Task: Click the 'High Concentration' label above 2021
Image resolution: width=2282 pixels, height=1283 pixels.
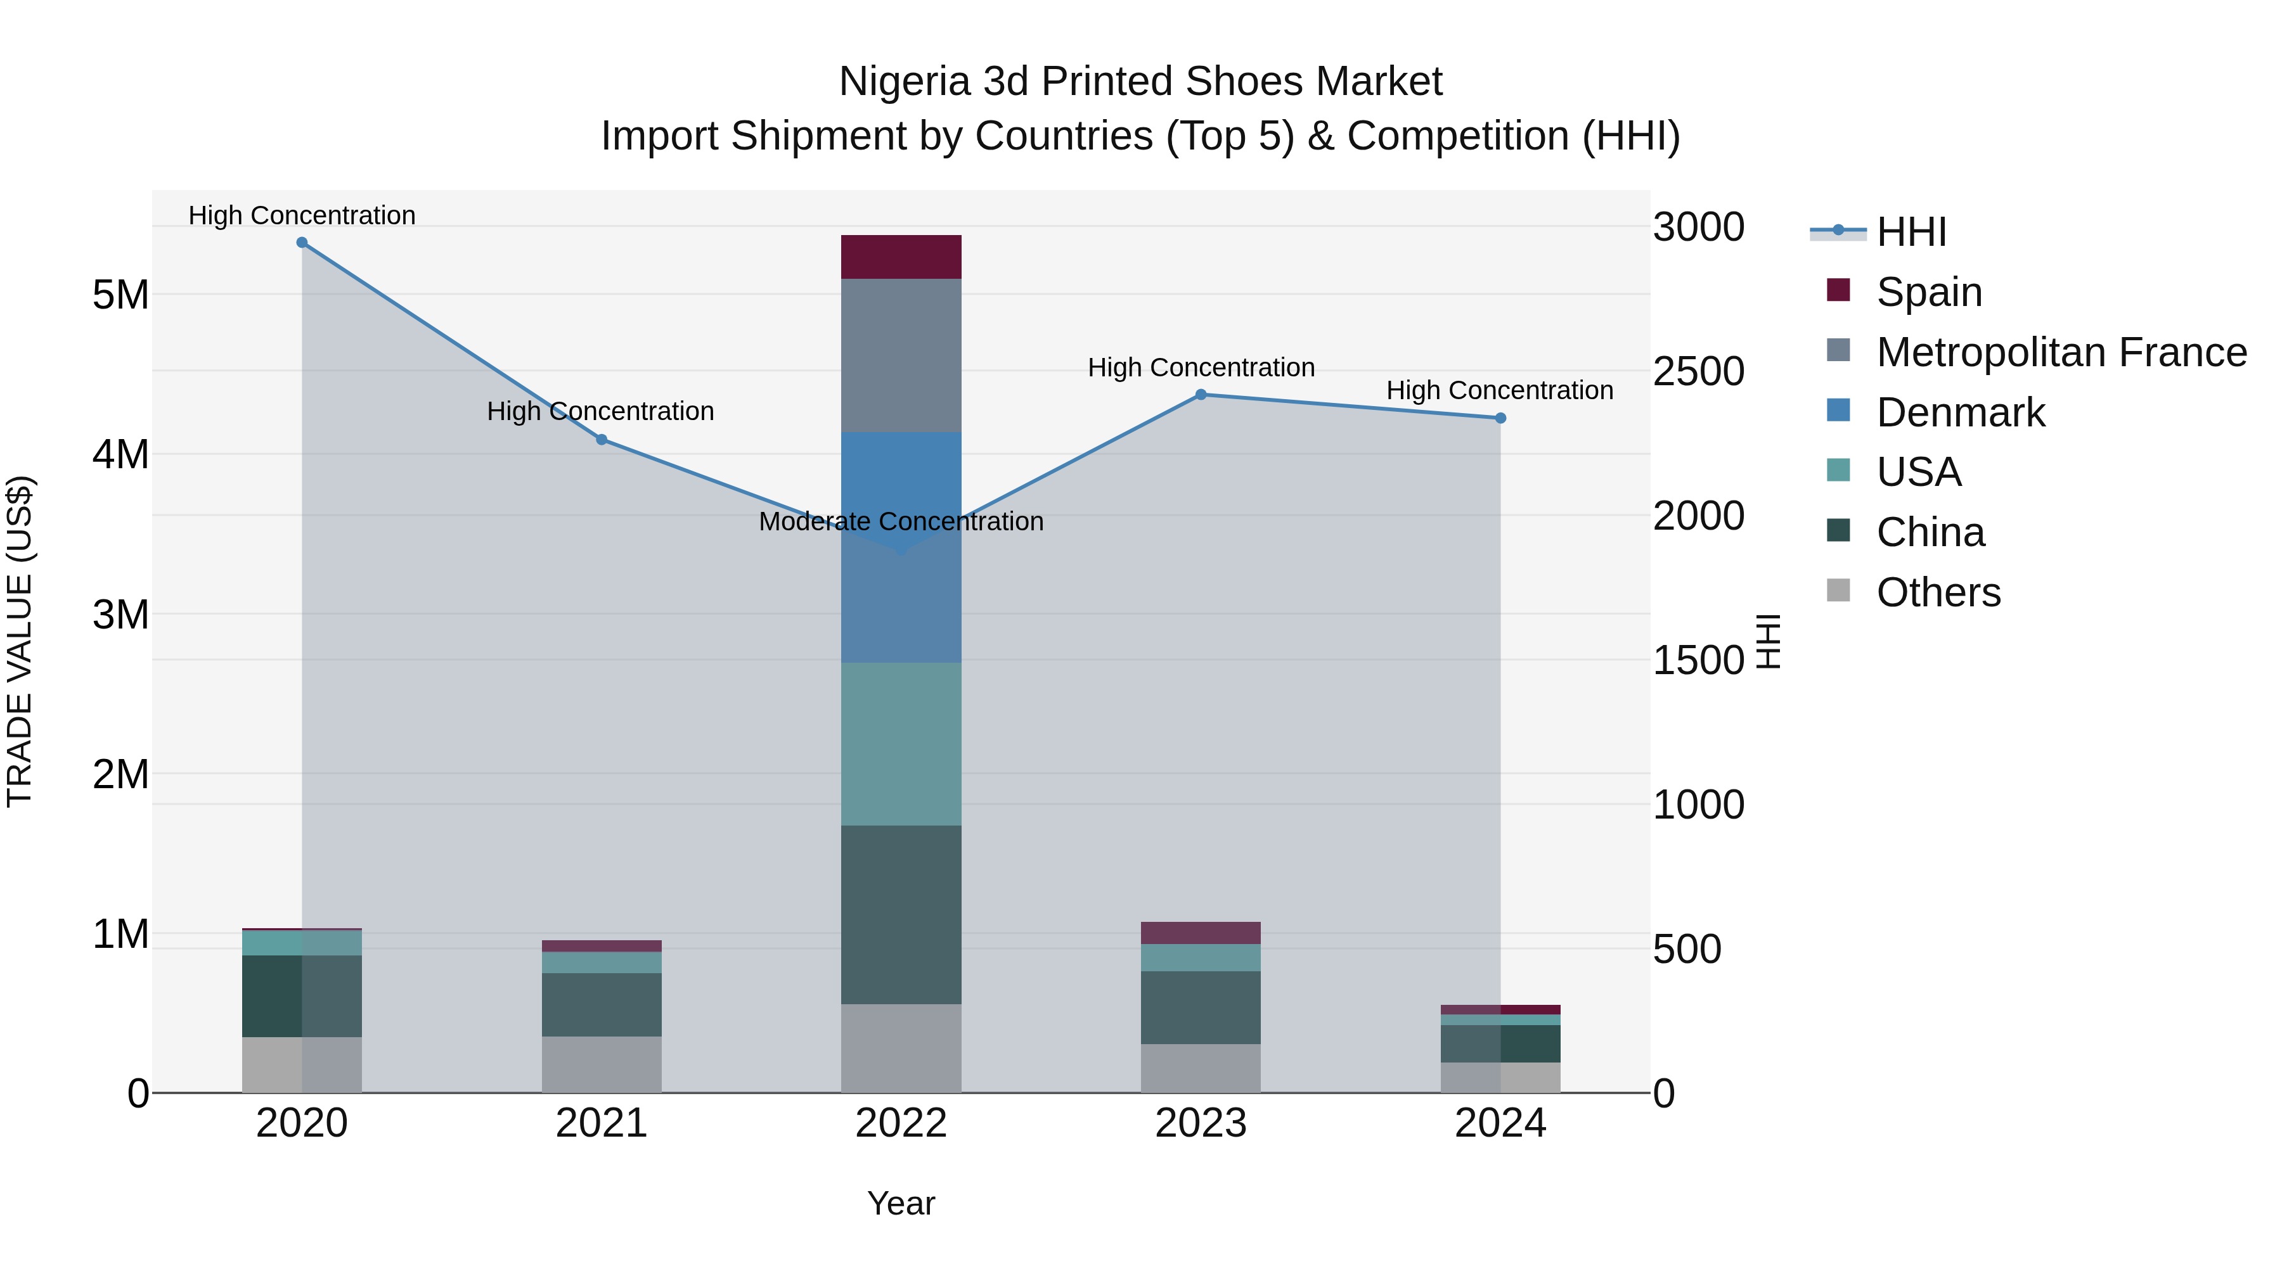Action: point(601,412)
